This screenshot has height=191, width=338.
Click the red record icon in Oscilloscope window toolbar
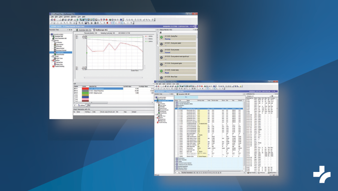(x=107, y=19)
